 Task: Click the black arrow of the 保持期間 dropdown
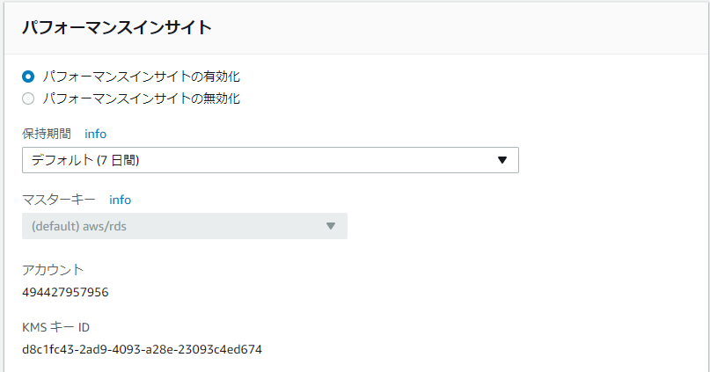coord(501,160)
